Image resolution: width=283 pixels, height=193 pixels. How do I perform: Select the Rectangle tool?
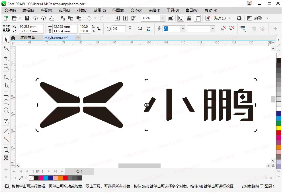[6, 93]
